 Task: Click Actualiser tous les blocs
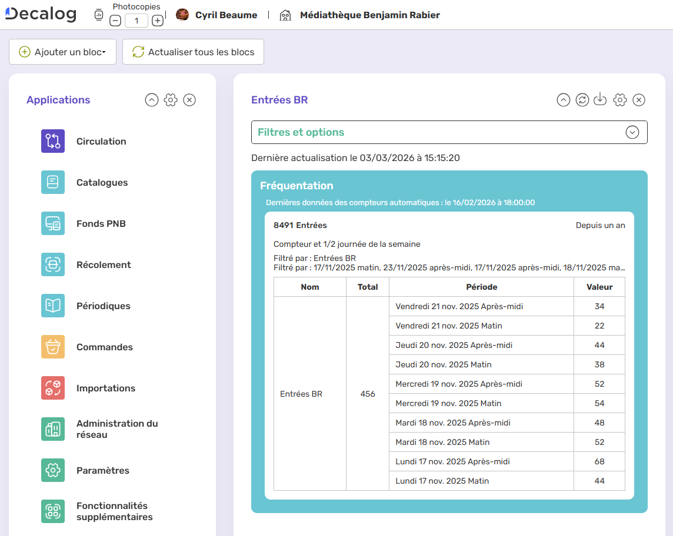[x=193, y=52]
